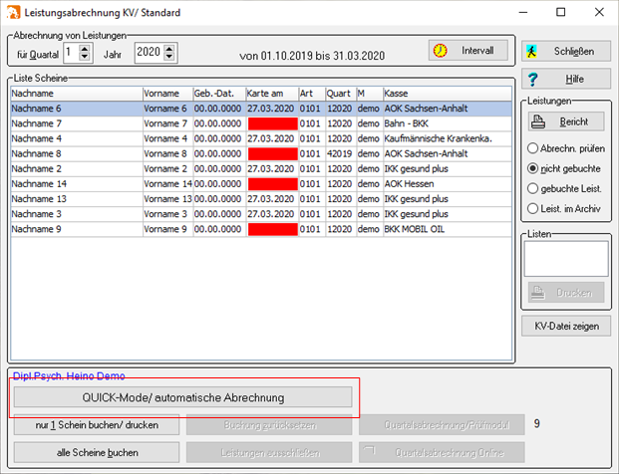The image size is (621, 476).
Task: Click the Schließen button
Action: coord(566,52)
